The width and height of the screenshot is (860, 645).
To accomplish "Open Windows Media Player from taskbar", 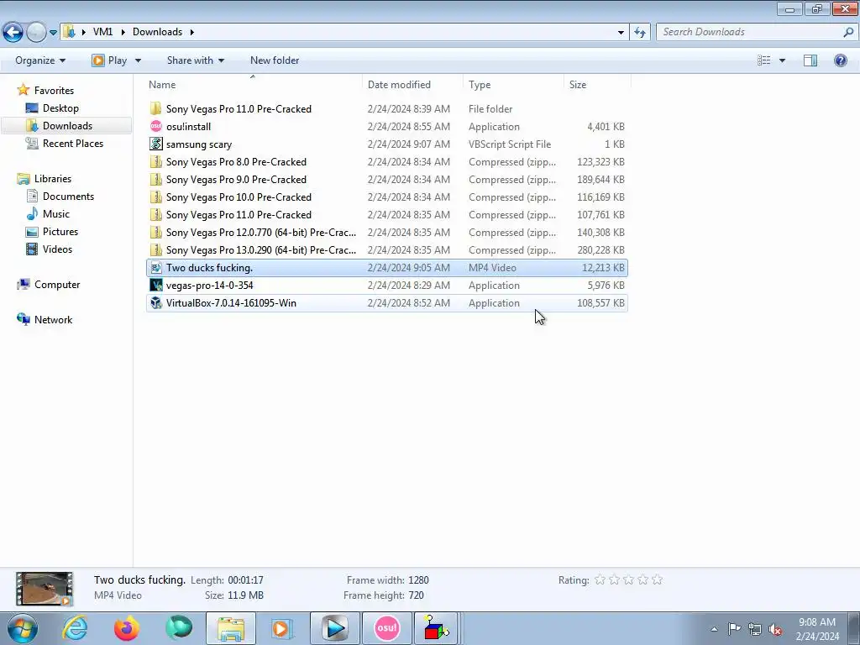I will point(282,628).
